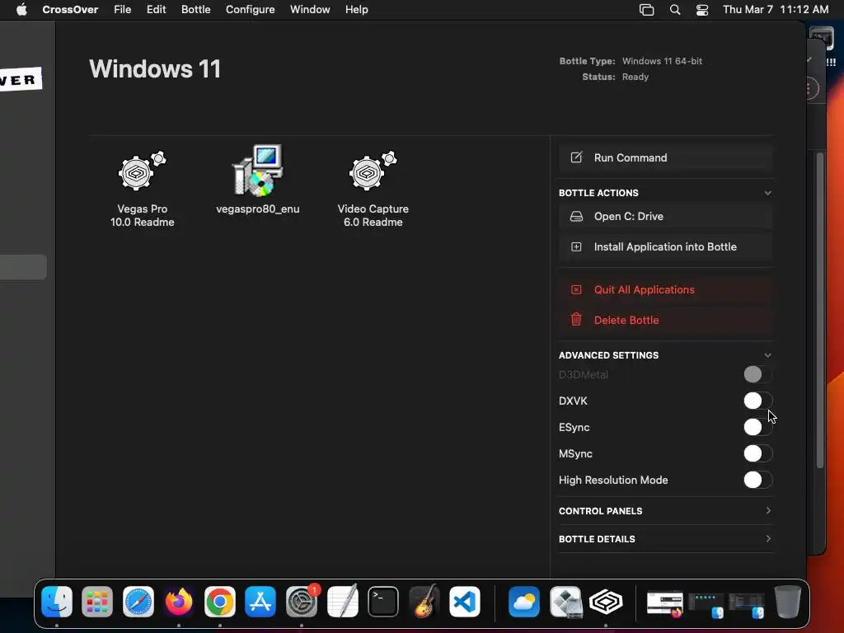844x633 pixels.
Task: Open the first minimized window thumbnail in Dock
Action: point(665,603)
